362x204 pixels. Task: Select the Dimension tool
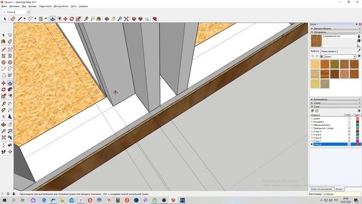tap(10, 104)
